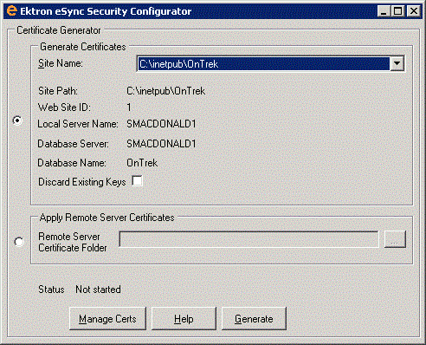426x345 pixels.
Task: Browse for folder using the ellipsis button
Action: tap(395, 239)
